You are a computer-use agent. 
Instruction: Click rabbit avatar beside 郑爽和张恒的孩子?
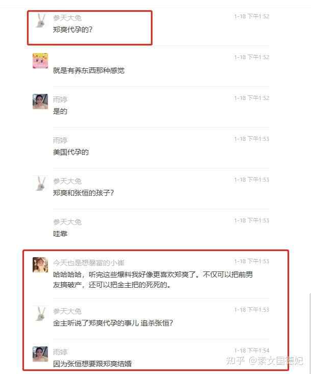click(40, 183)
